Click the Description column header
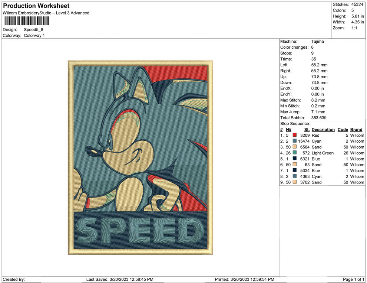This screenshot has width=367, height=283. coord(323,129)
